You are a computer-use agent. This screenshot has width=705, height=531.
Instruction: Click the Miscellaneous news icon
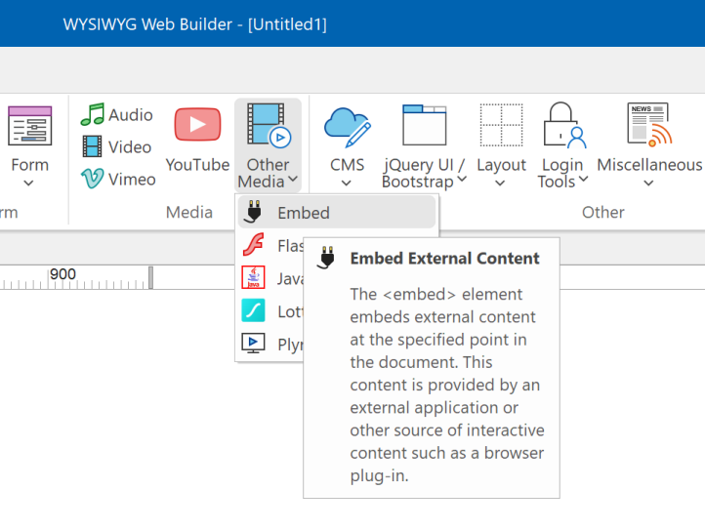point(649,125)
